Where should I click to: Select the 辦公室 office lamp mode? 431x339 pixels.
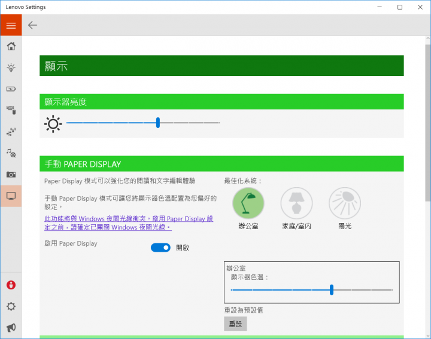pyautogui.click(x=248, y=203)
